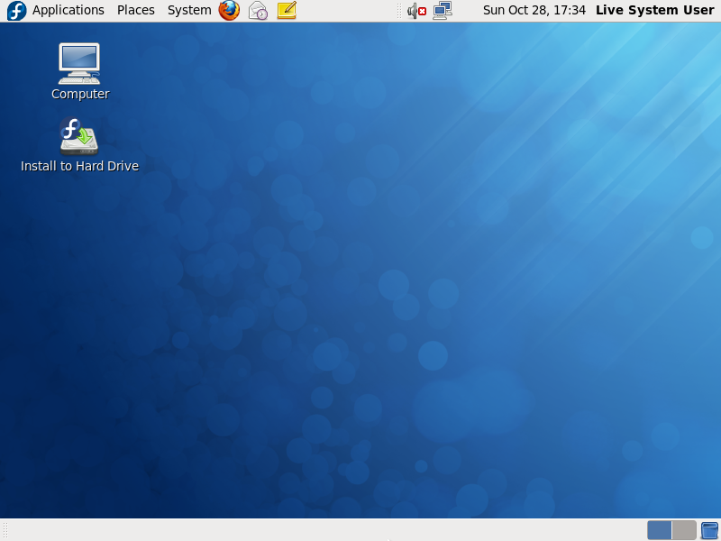Click the muted volume speaker icon
Image resolution: width=721 pixels, height=541 pixels.
(x=415, y=11)
